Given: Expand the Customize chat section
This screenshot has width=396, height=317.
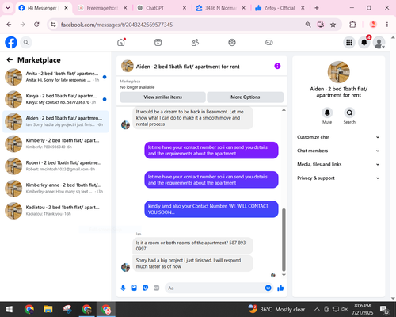Looking at the screenshot, I should click(x=338, y=137).
